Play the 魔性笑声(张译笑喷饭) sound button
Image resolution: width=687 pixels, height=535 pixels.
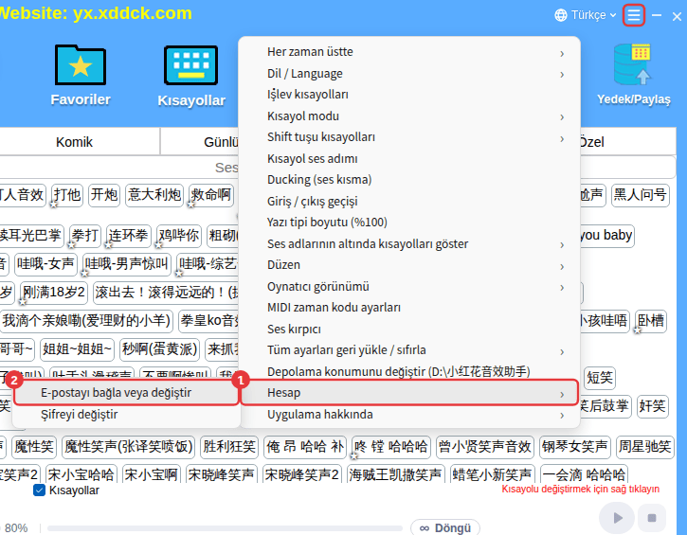pyautogui.click(x=129, y=447)
